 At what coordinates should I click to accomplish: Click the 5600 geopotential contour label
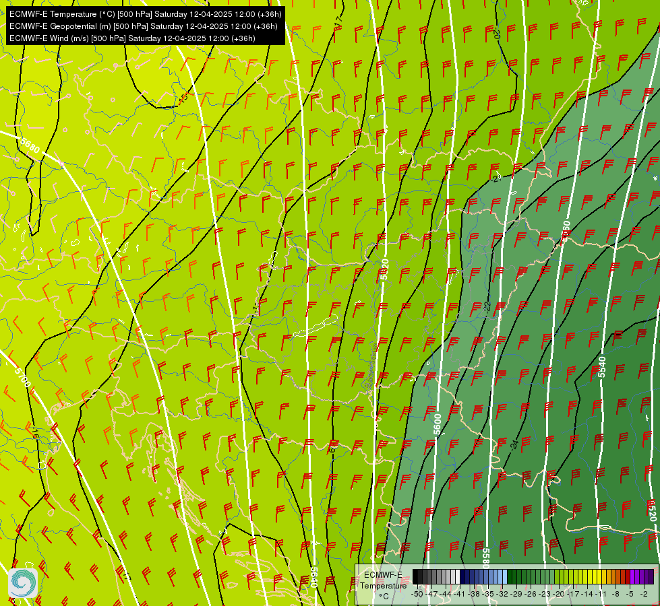tap(438, 424)
